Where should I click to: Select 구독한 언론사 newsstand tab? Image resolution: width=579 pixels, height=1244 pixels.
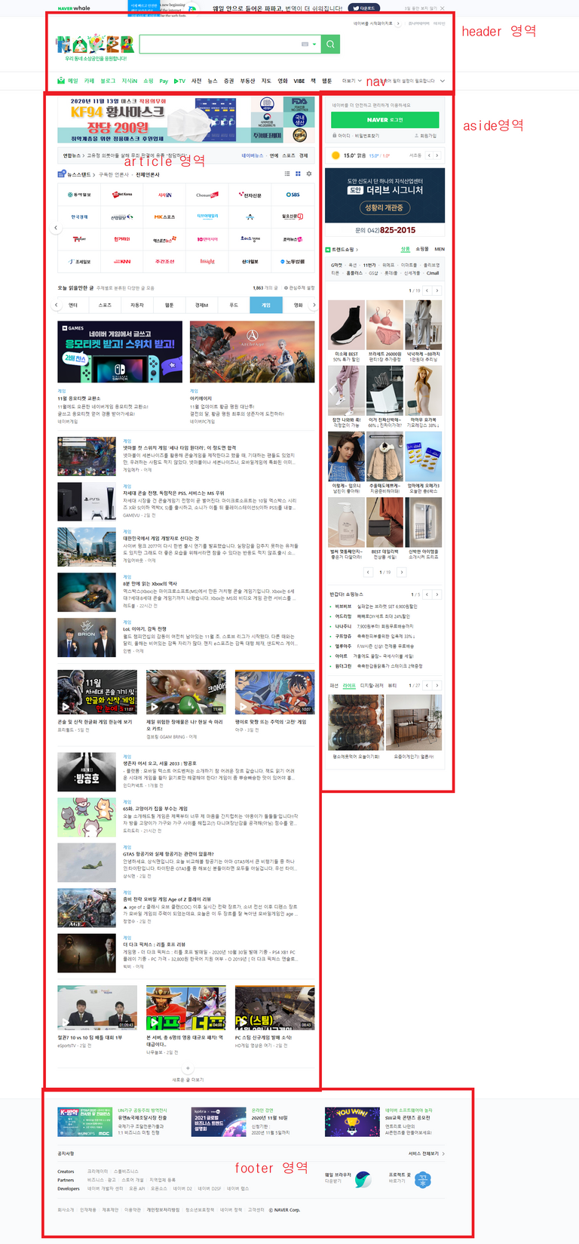pyautogui.click(x=114, y=174)
